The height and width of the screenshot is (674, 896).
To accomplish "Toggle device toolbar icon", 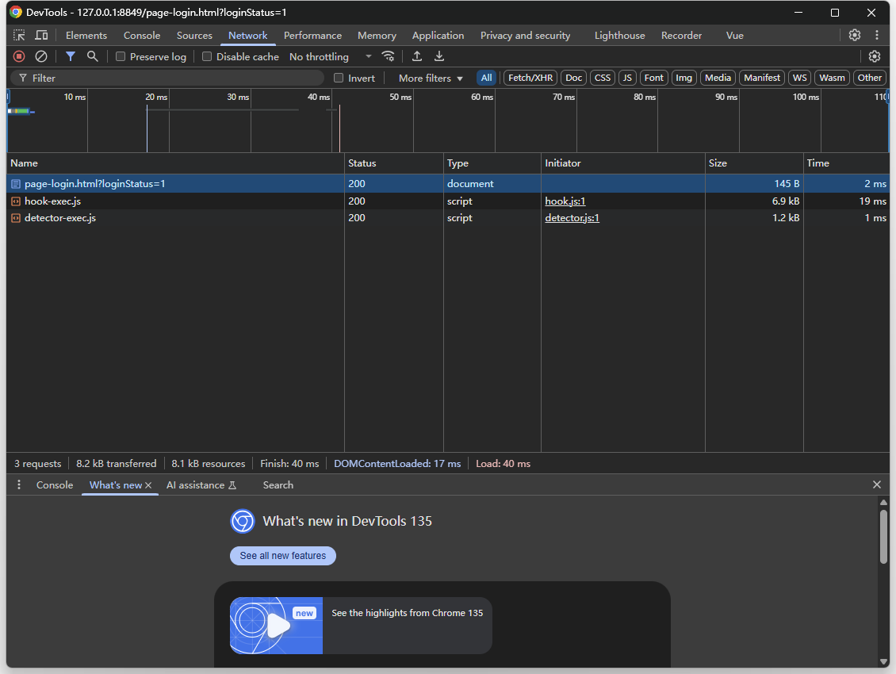I will coord(41,35).
